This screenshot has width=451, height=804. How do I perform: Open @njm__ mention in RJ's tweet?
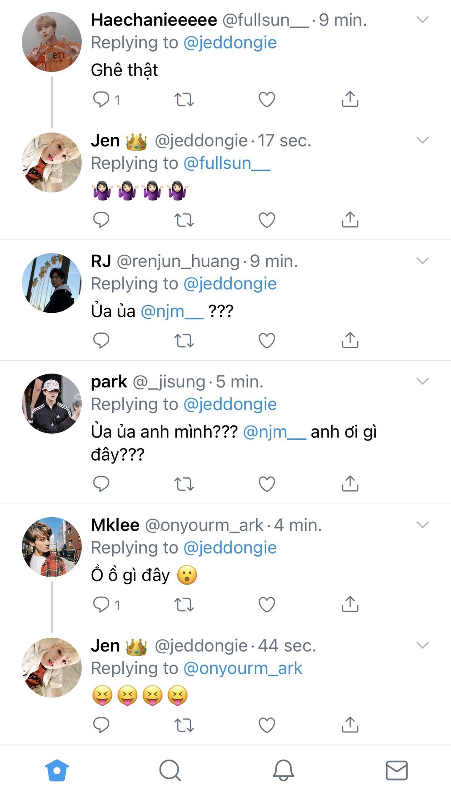pos(172,311)
